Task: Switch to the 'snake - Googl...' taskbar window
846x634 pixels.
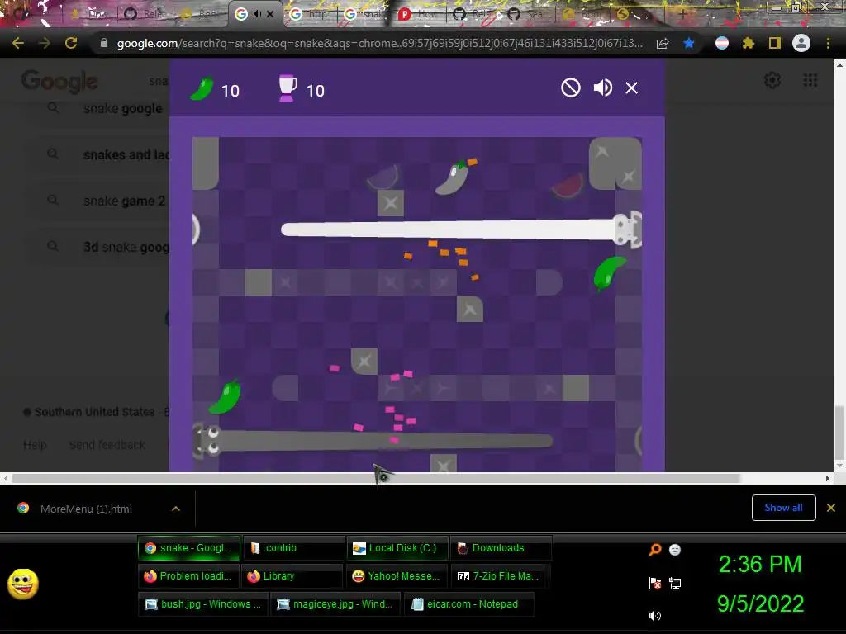Action: (189, 548)
